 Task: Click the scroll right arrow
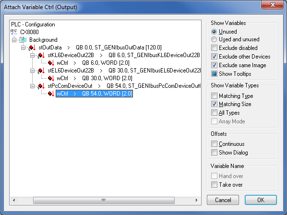pyautogui.click(x=197, y=200)
